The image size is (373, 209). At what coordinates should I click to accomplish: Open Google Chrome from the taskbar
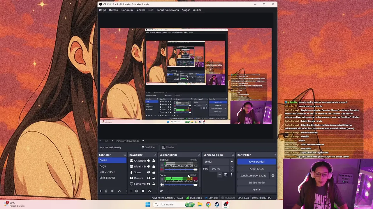(208, 204)
